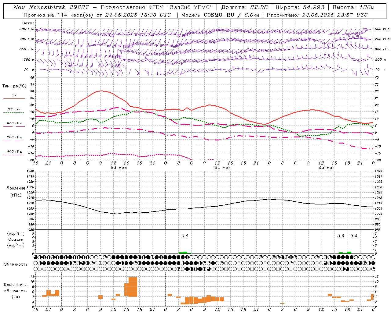Viewport: 391px width, 312px height.
Task: Click the precipitation value 0.3
Action: coord(341,236)
